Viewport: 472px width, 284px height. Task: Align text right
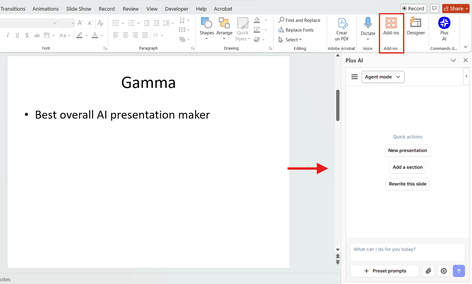[135, 35]
